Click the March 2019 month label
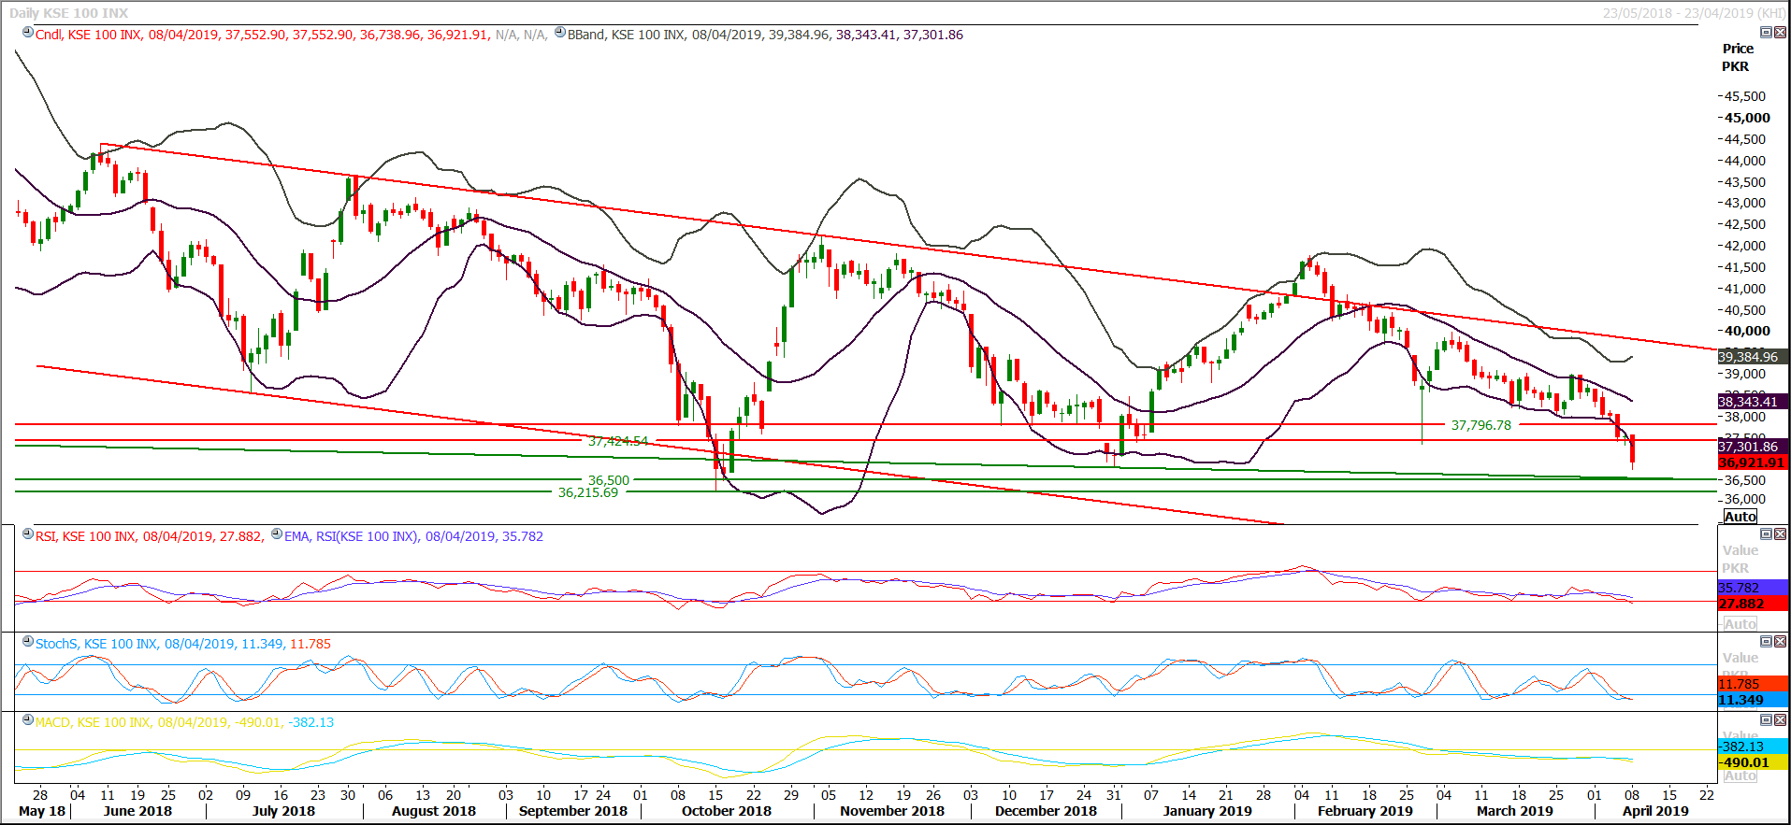This screenshot has width=1791, height=825. coord(1515,811)
